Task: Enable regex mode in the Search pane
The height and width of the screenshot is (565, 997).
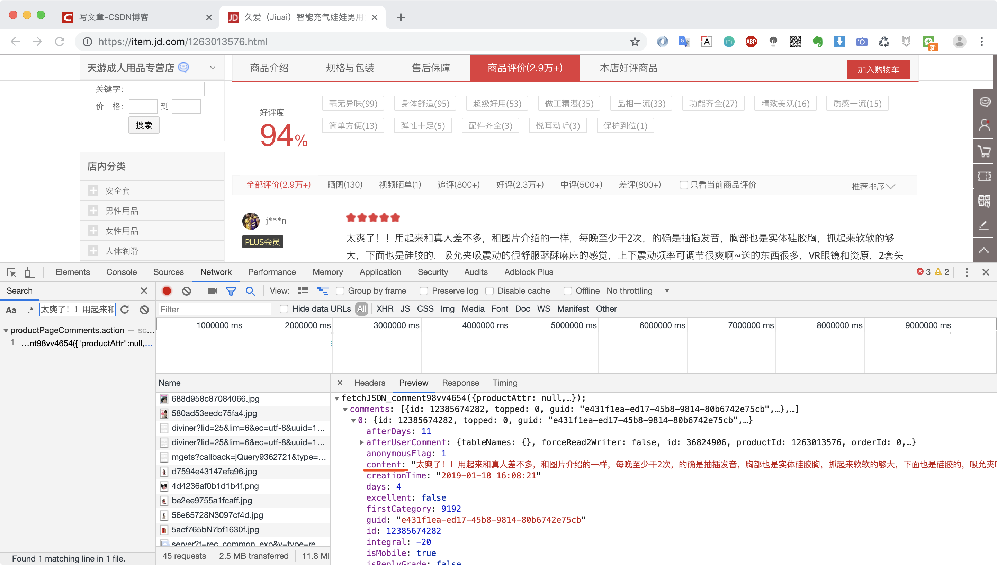Action: click(x=30, y=310)
